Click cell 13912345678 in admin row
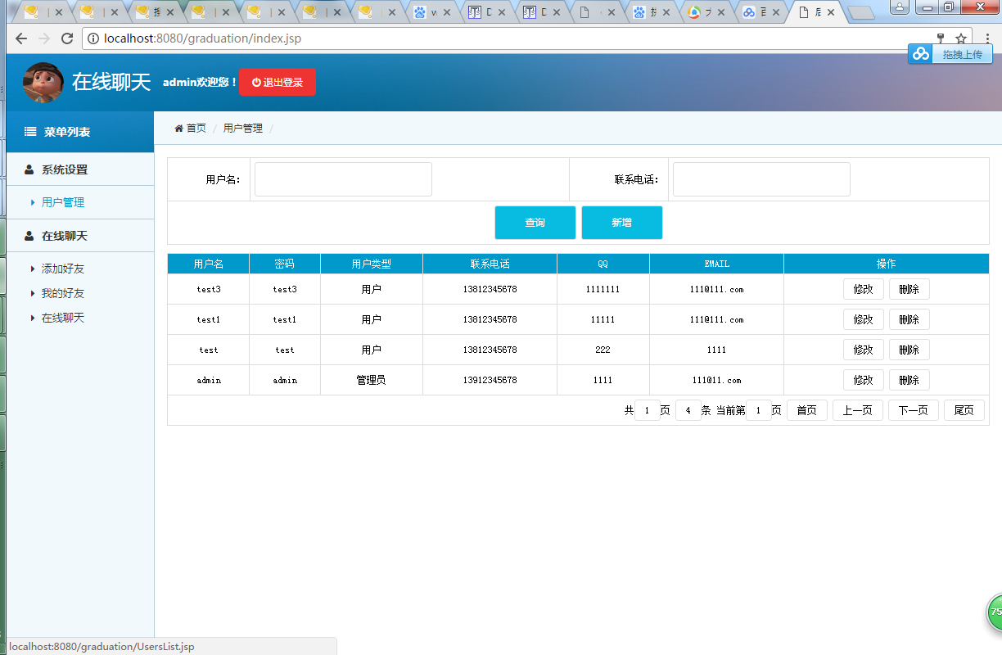This screenshot has height=655, width=1002. (x=490, y=380)
